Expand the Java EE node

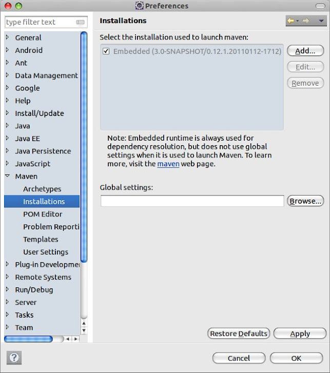point(7,138)
